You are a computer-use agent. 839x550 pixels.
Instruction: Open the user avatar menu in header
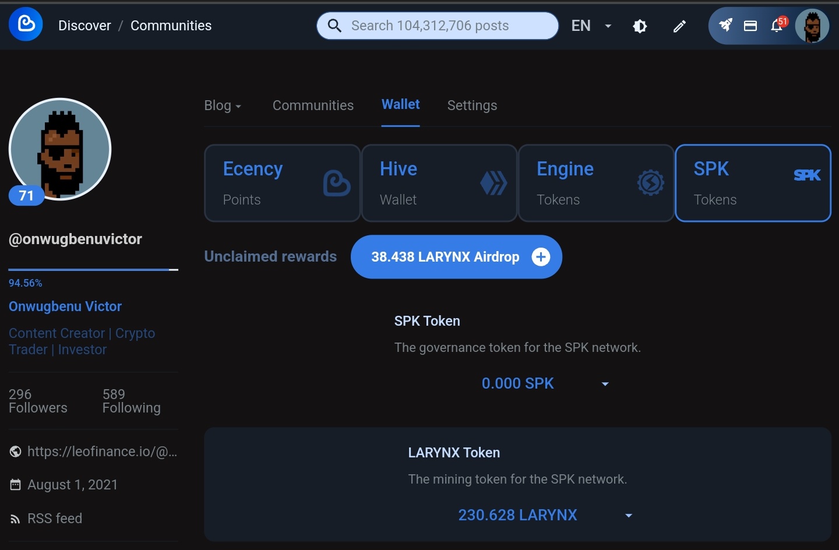click(x=812, y=26)
